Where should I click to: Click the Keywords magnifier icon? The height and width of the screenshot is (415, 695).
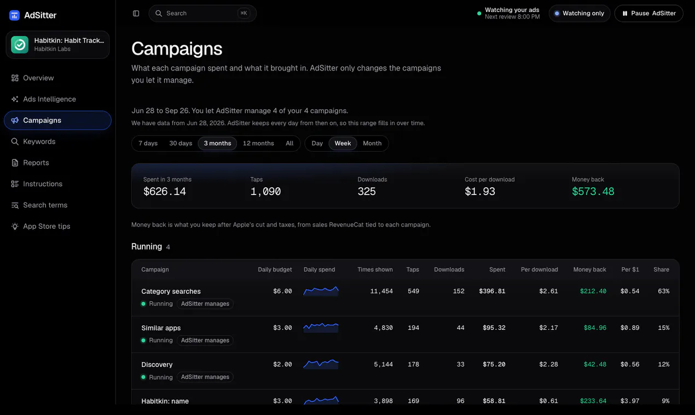click(x=15, y=141)
